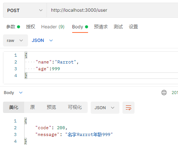The width and height of the screenshot is (178, 153).
Task: Expand the response Body chevron
Action: [x=21, y=93]
